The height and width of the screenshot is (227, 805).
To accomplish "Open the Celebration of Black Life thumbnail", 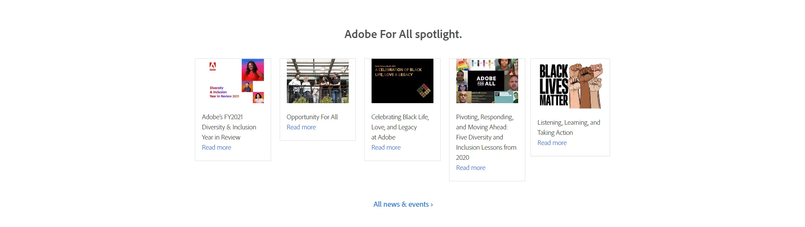I will pos(402,81).
